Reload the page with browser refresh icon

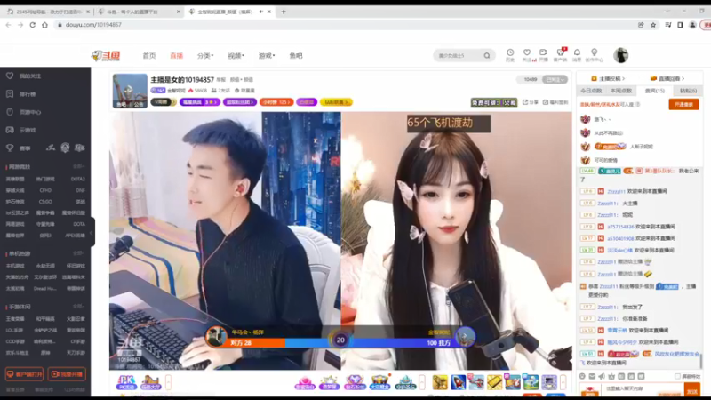point(33,25)
